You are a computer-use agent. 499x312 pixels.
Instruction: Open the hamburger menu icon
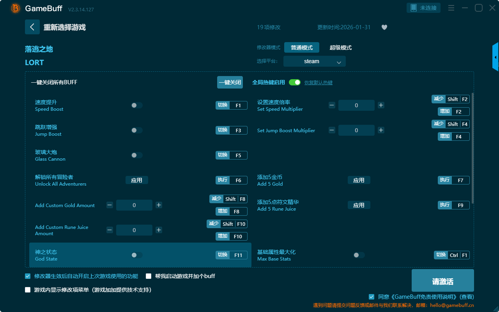(451, 8)
